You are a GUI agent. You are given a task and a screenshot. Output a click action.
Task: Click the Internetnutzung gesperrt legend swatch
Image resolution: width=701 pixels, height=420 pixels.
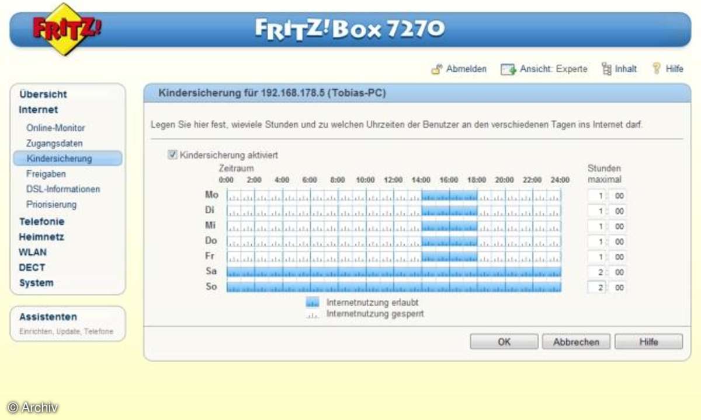313,314
